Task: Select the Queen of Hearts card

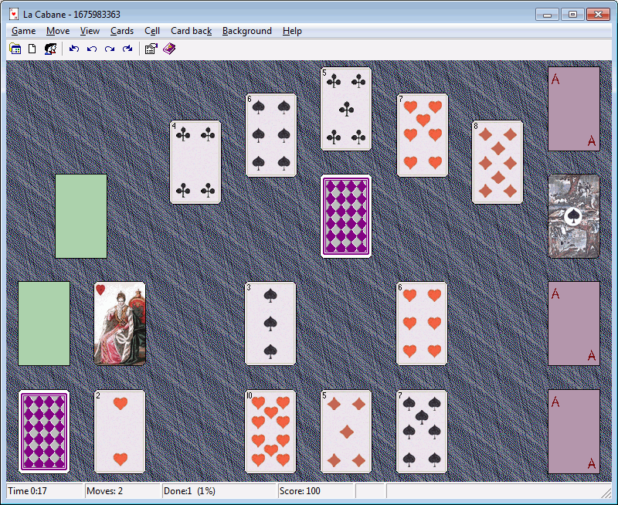Action: pos(120,323)
